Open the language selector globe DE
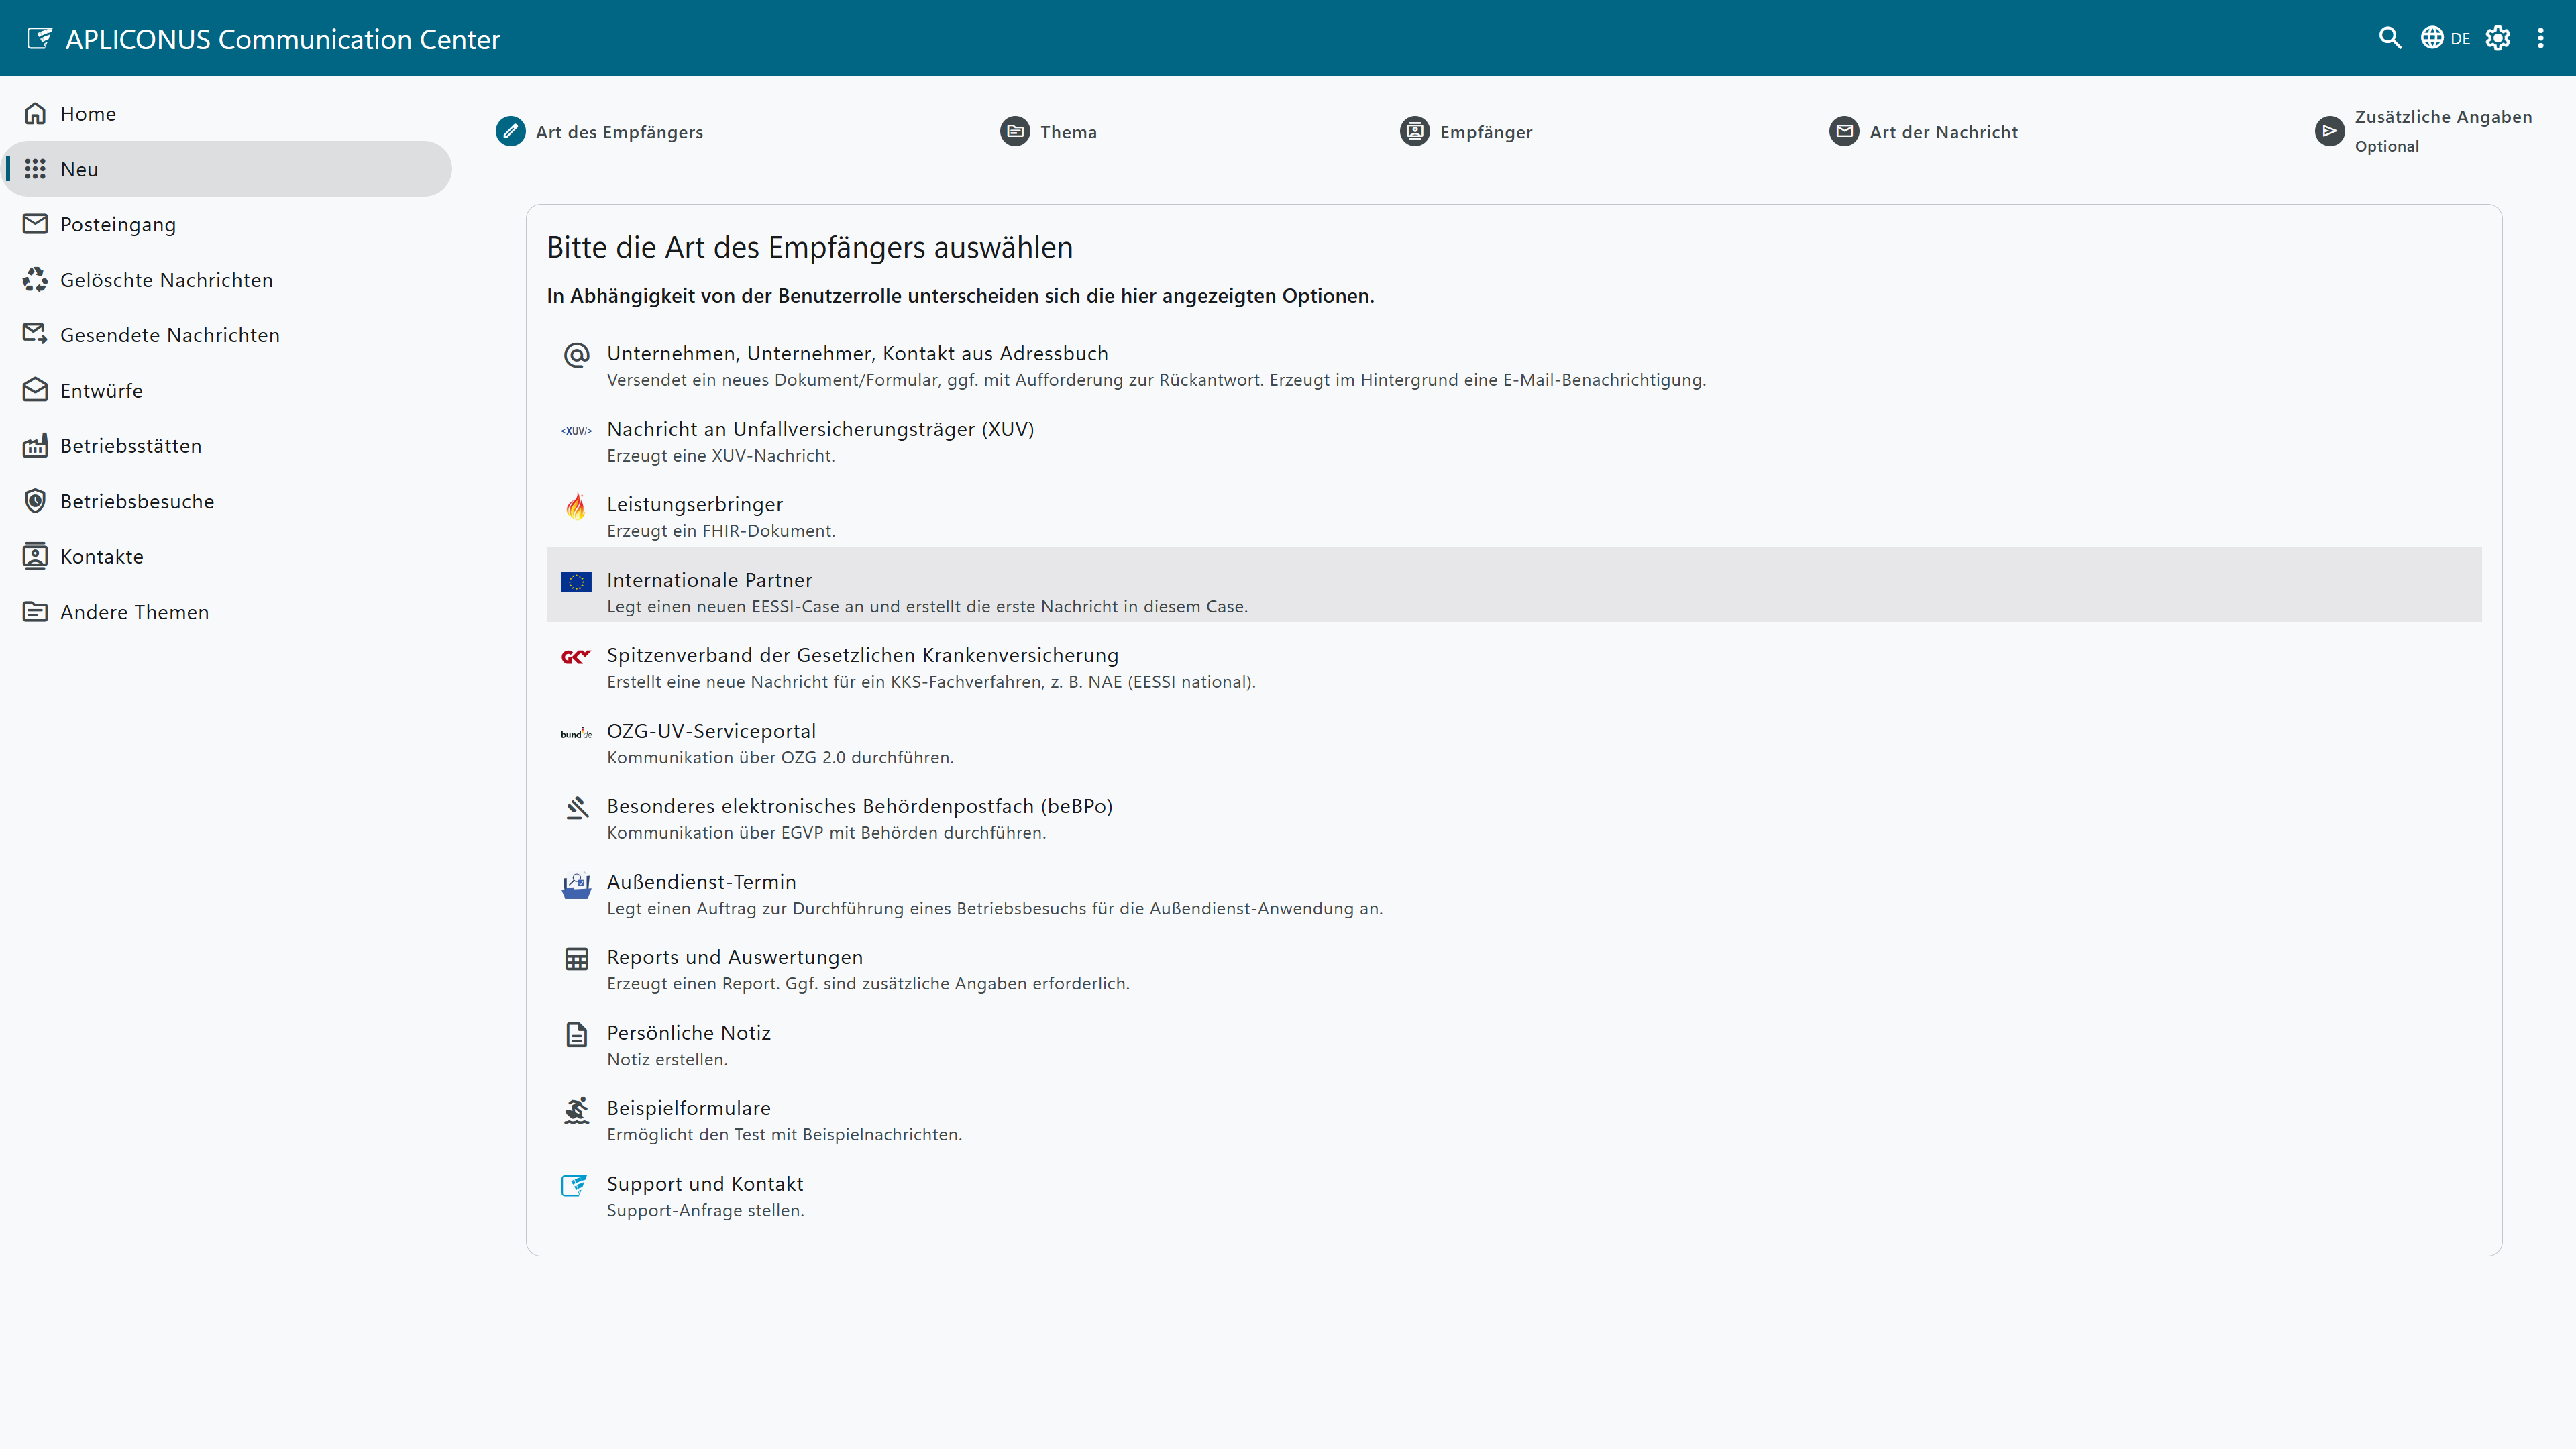 pyautogui.click(x=2445, y=38)
